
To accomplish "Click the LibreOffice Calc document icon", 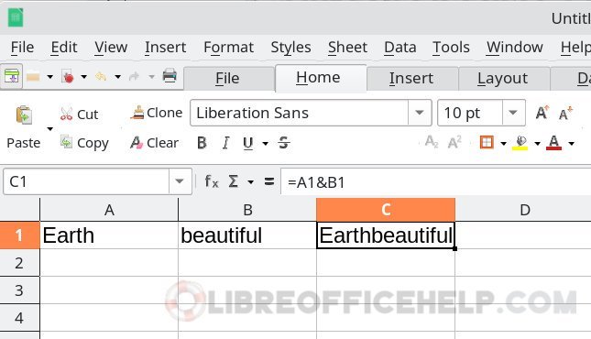I will [x=16, y=17].
